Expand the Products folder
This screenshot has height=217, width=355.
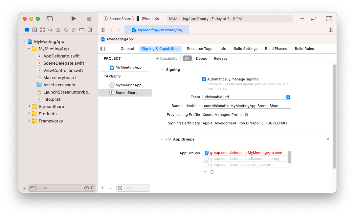pos(29,114)
